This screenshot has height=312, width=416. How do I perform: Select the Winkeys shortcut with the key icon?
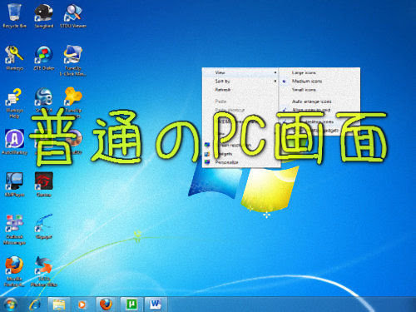14,58
